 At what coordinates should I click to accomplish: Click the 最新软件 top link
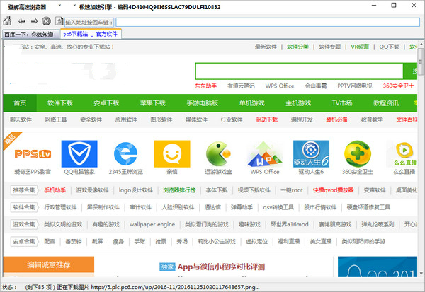click(266, 47)
